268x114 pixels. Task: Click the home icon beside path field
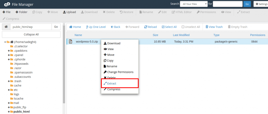6,27
